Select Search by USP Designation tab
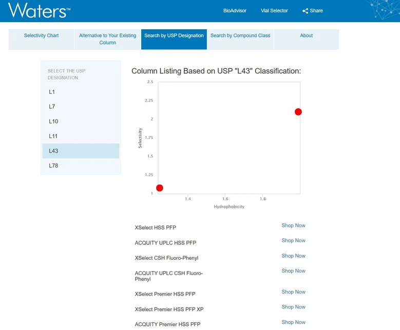 click(x=174, y=40)
